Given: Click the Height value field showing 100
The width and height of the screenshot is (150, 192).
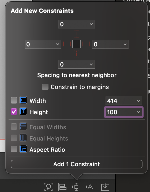Looking at the screenshot, I should 124,112.
